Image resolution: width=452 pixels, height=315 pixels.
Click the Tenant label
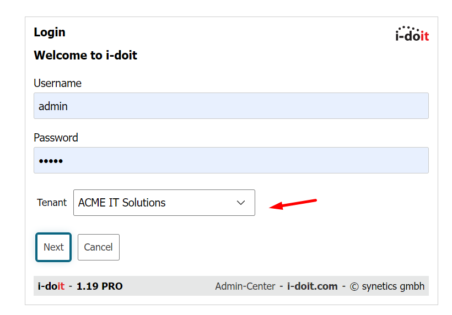[52, 203]
